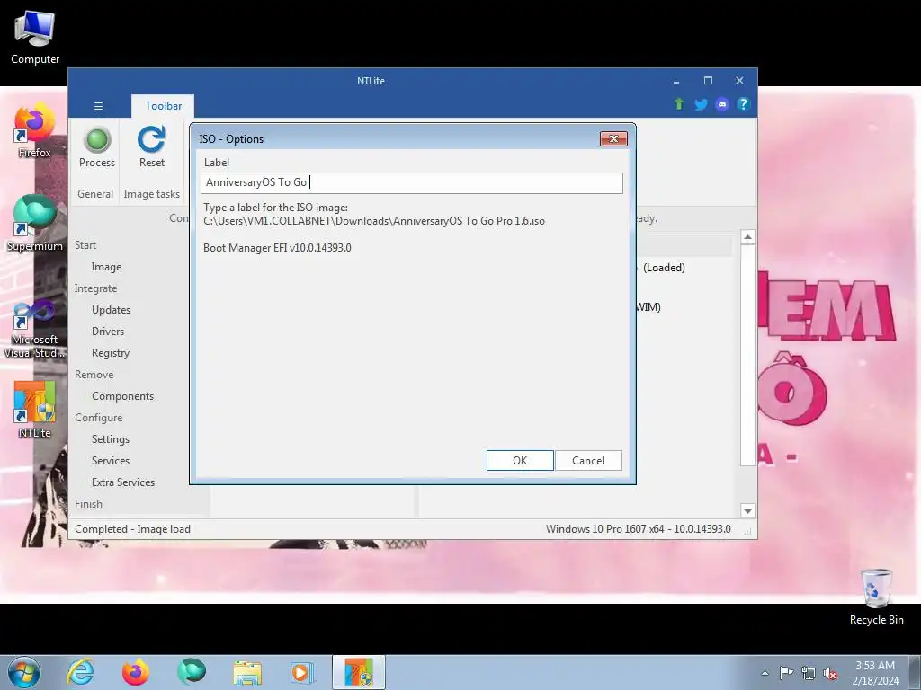Minimize the NTLite window

click(676, 81)
